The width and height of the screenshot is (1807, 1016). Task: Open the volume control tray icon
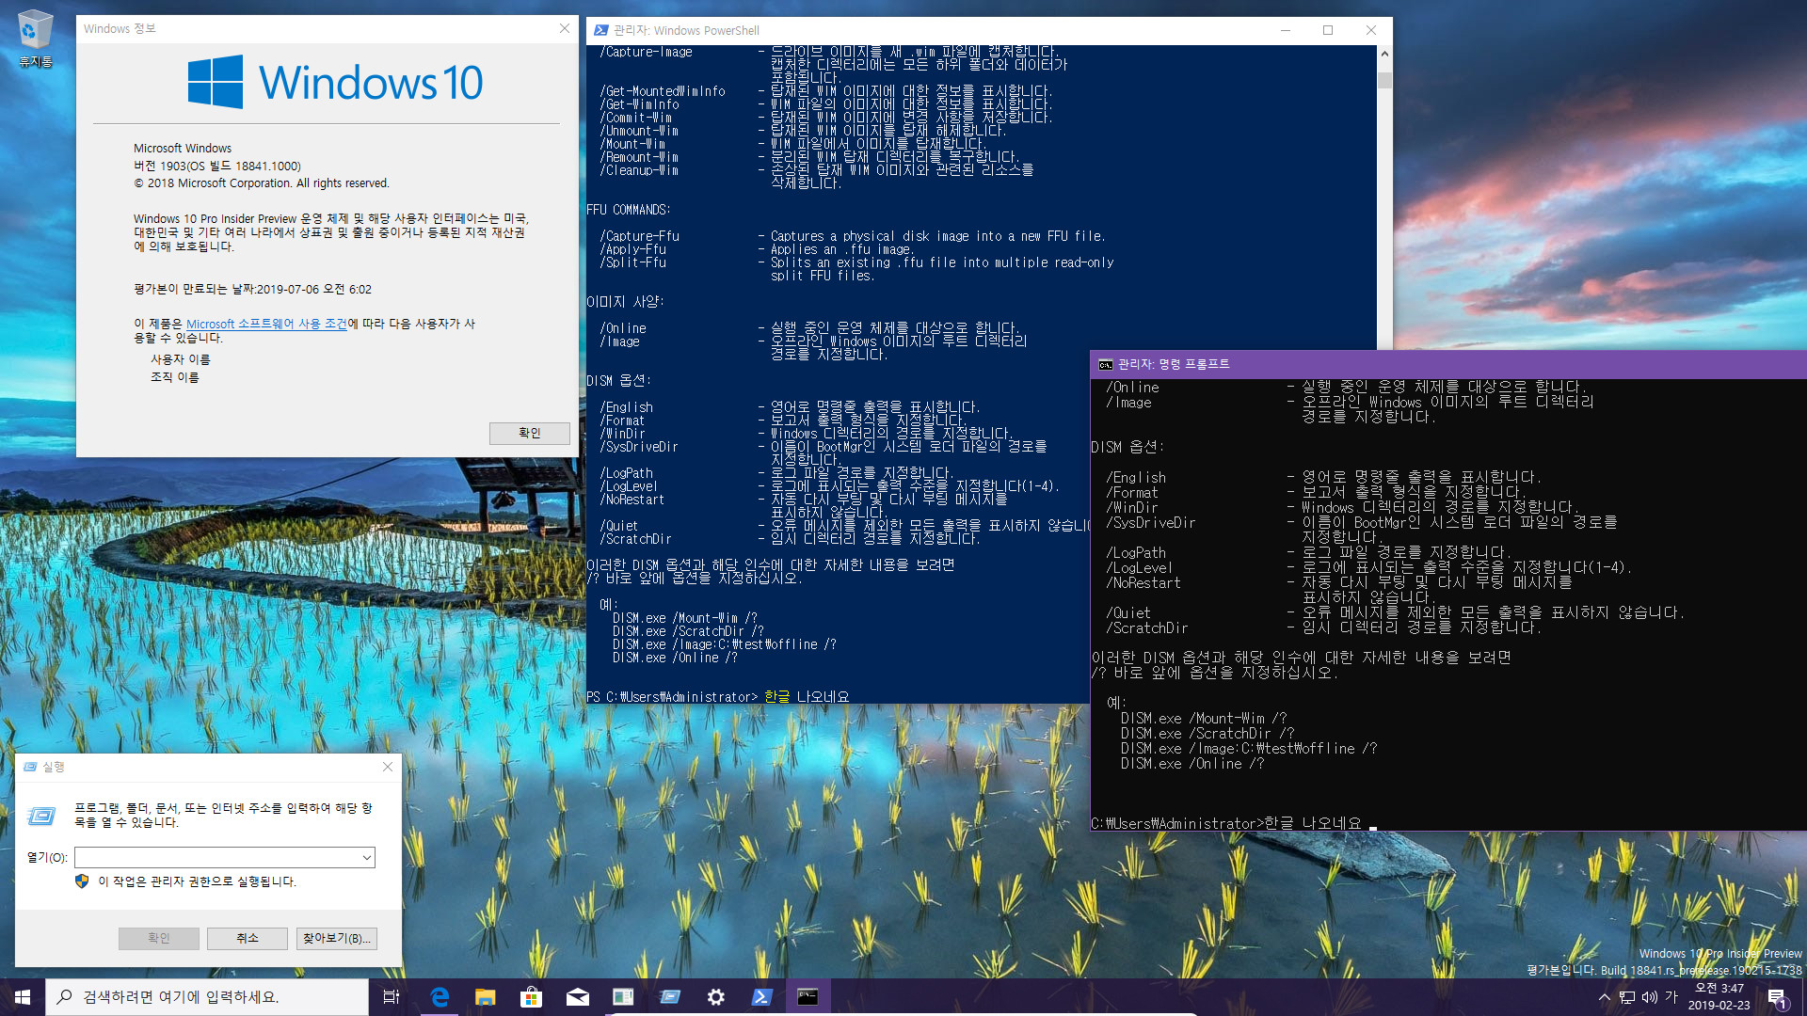[1649, 997]
